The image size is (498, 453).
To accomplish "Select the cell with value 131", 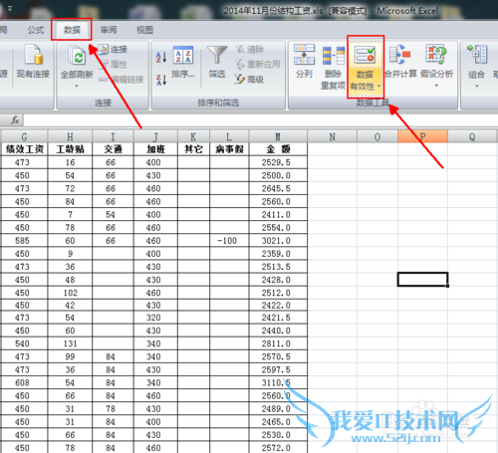I will pos(70,343).
